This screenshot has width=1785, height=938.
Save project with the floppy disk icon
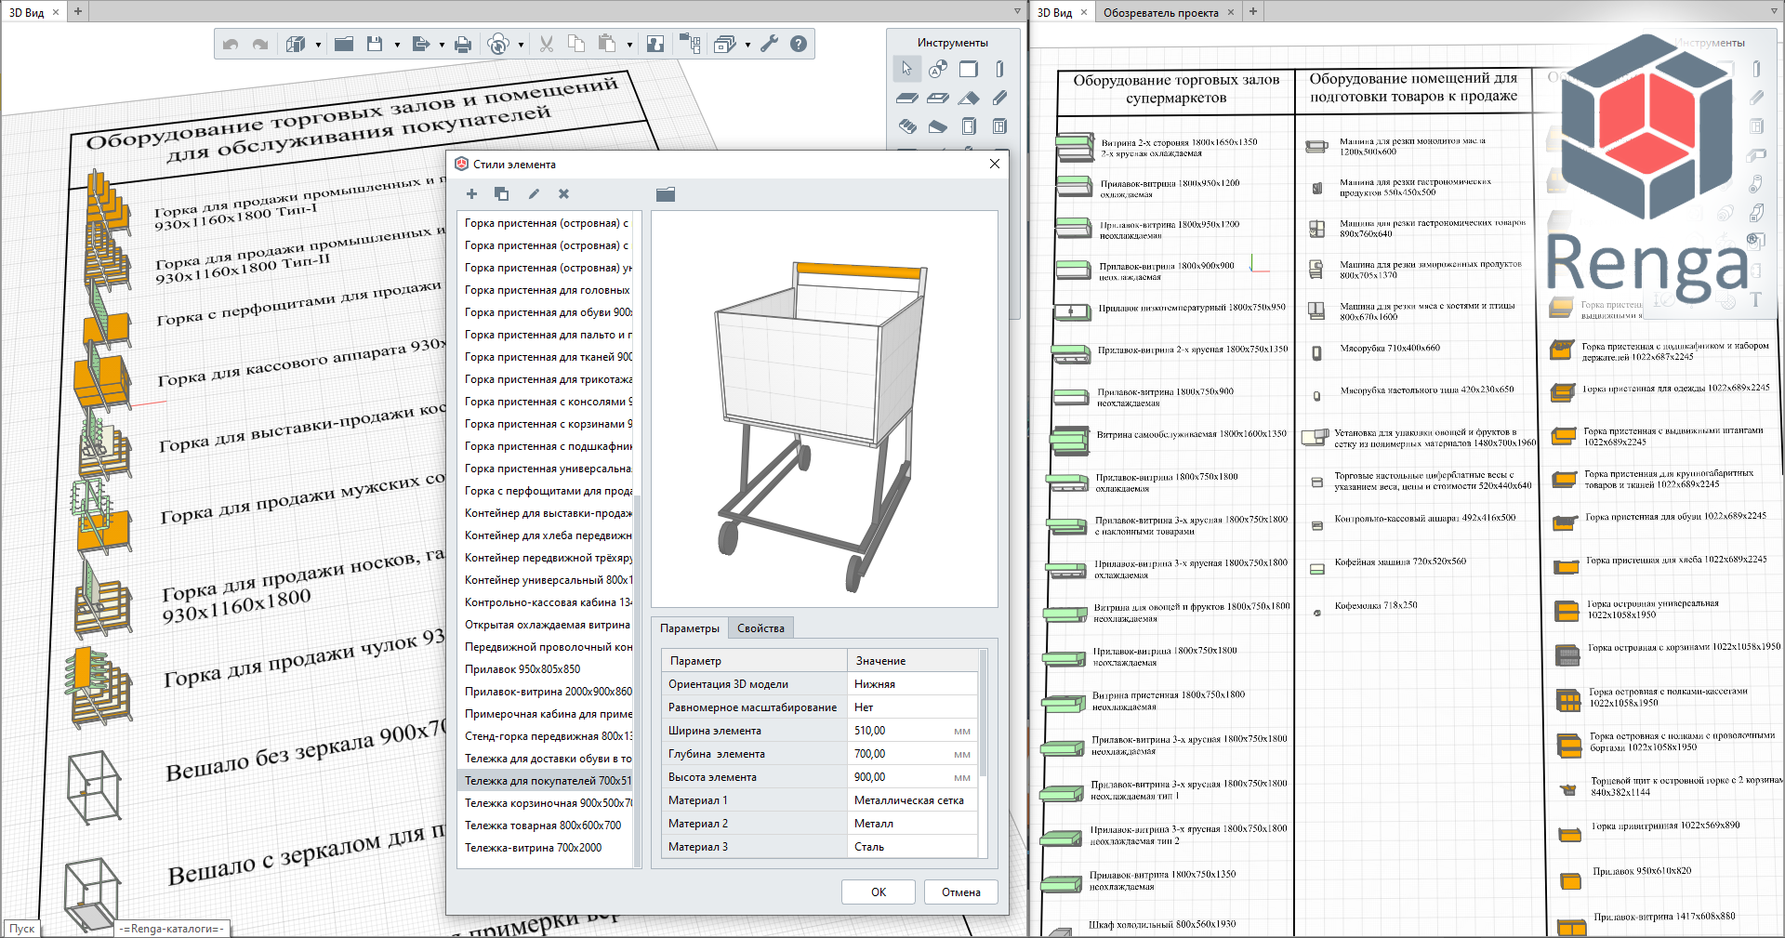tap(375, 44)
